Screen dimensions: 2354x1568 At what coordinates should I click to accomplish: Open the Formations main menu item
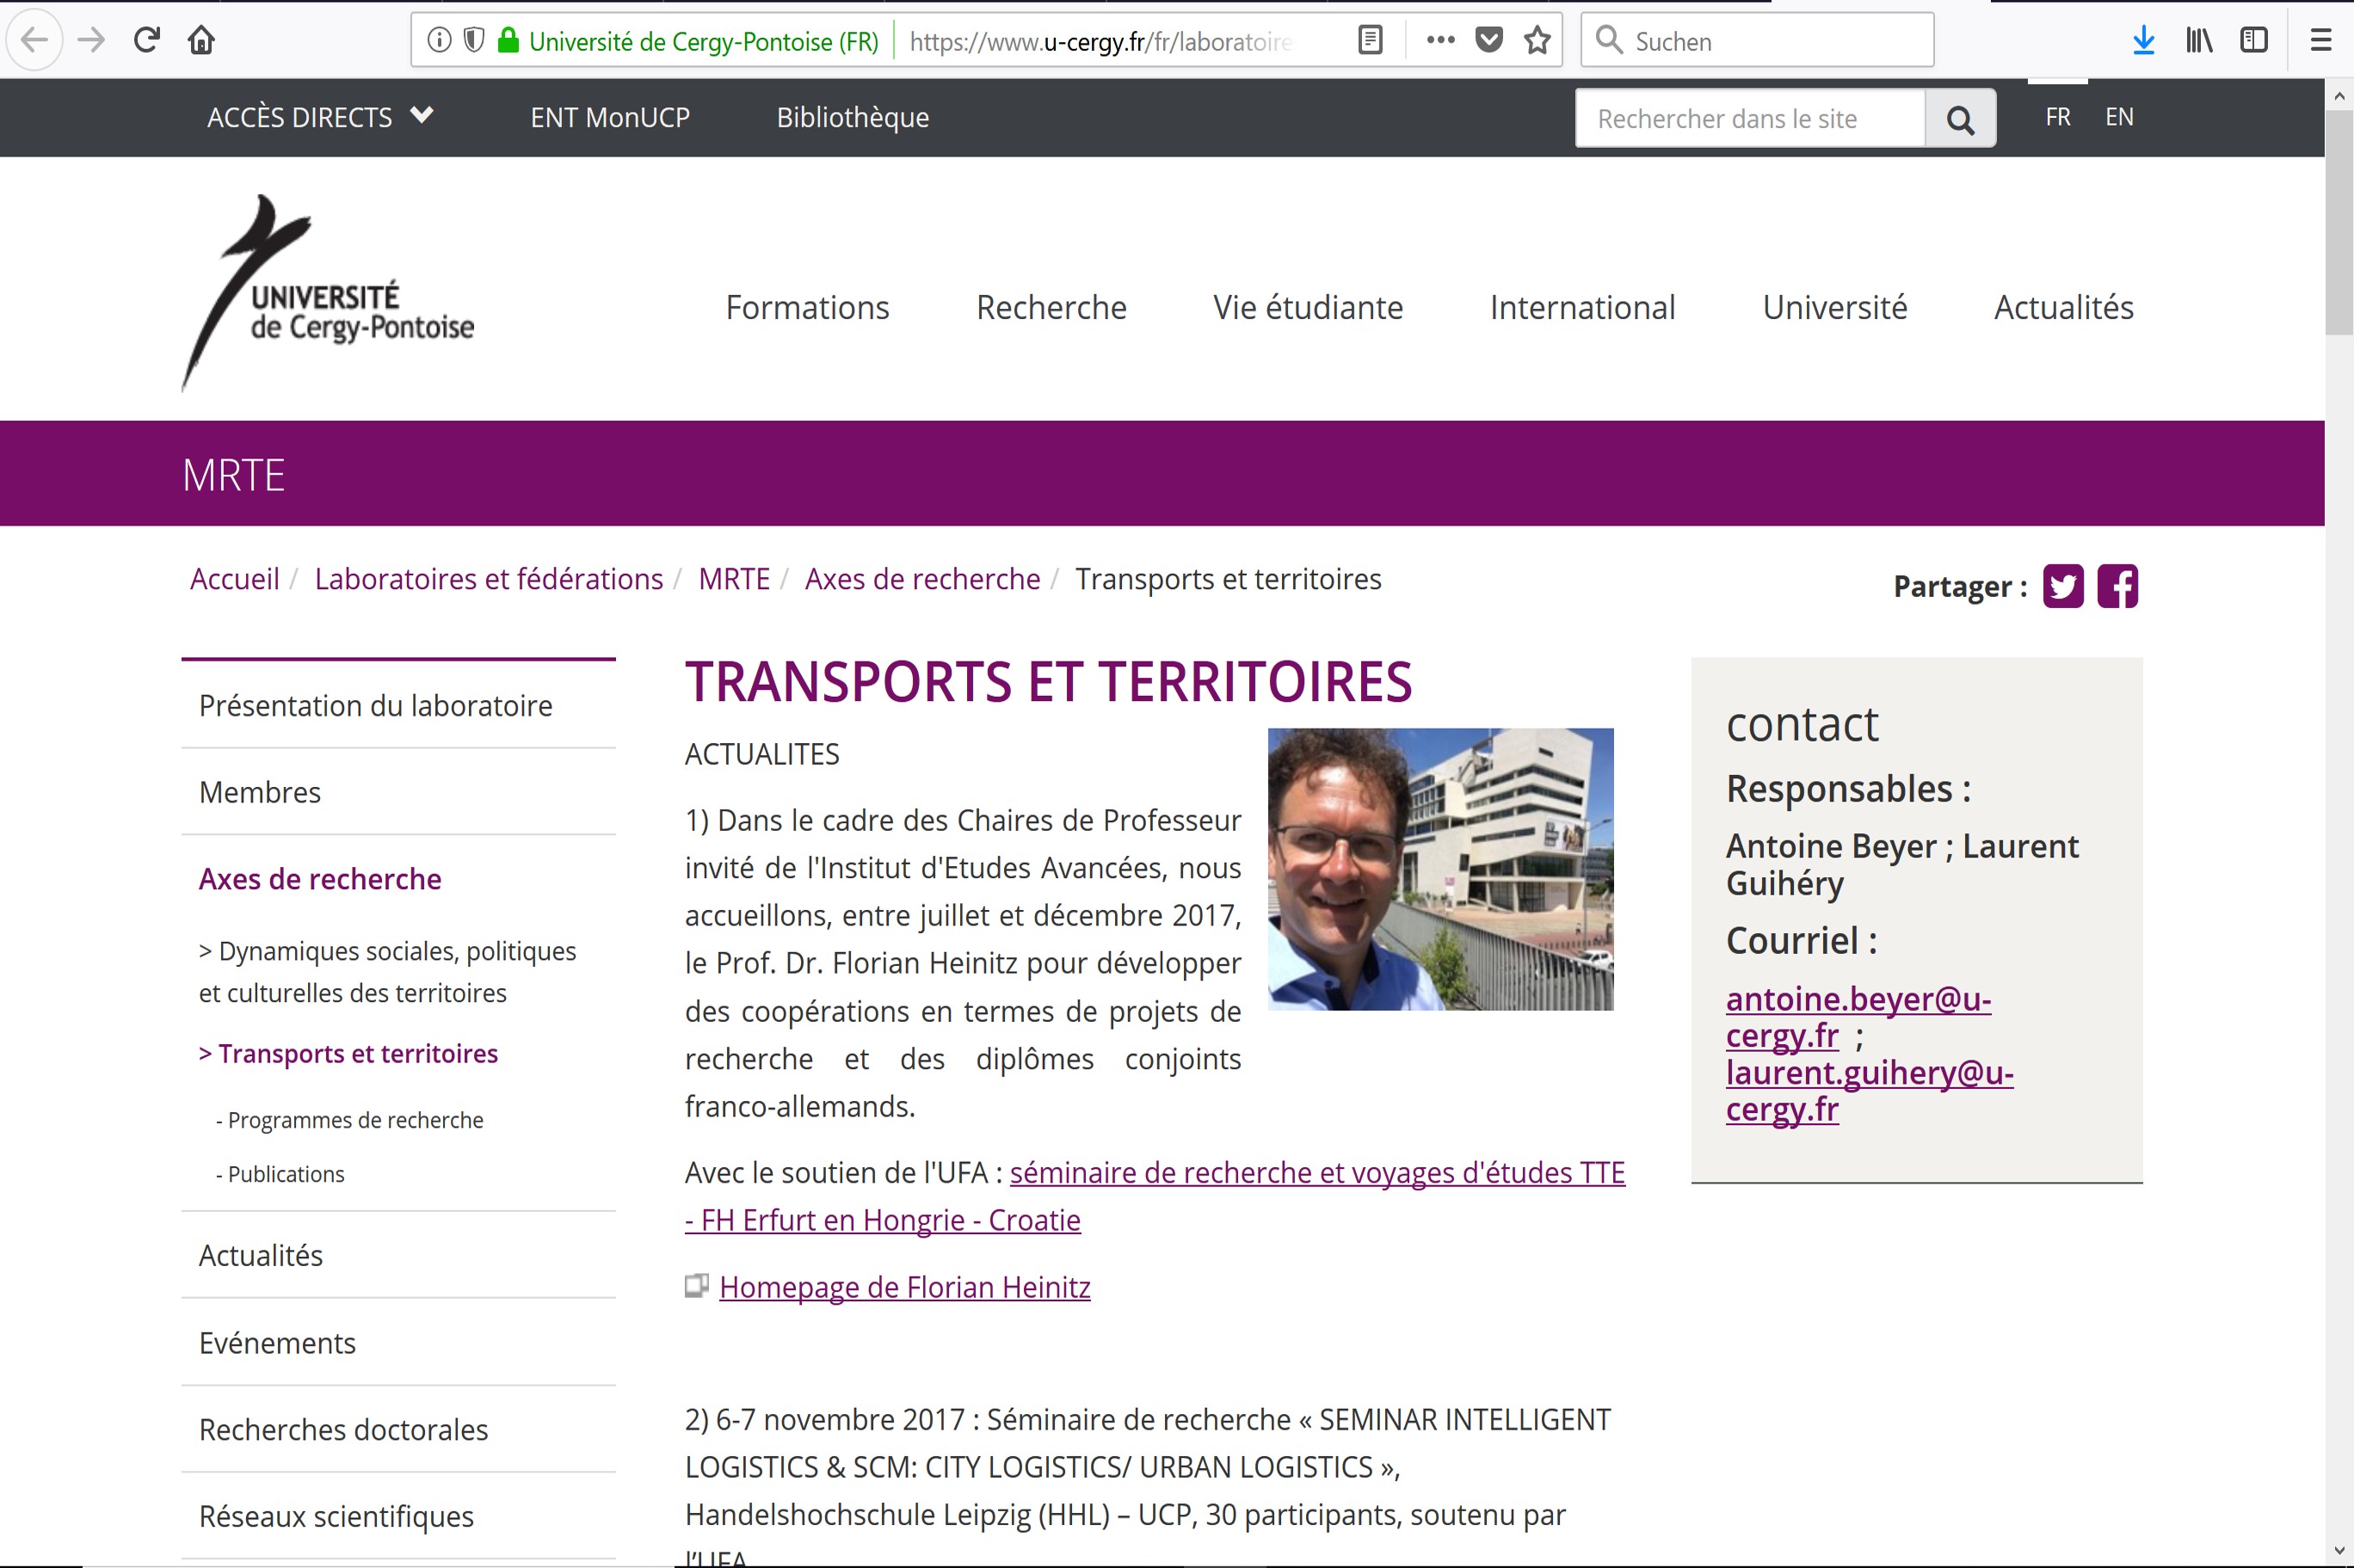click(x=807, y=307)
